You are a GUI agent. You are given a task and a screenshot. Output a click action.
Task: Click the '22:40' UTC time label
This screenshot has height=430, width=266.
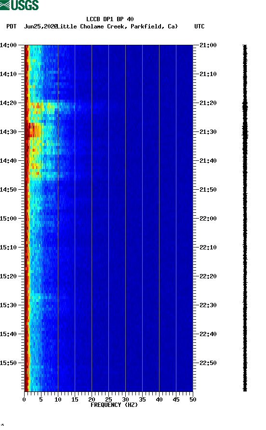tap(208, 334)
